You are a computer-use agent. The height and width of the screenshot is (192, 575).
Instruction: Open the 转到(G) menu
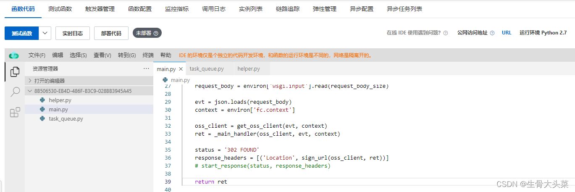[x=127, y=55]
